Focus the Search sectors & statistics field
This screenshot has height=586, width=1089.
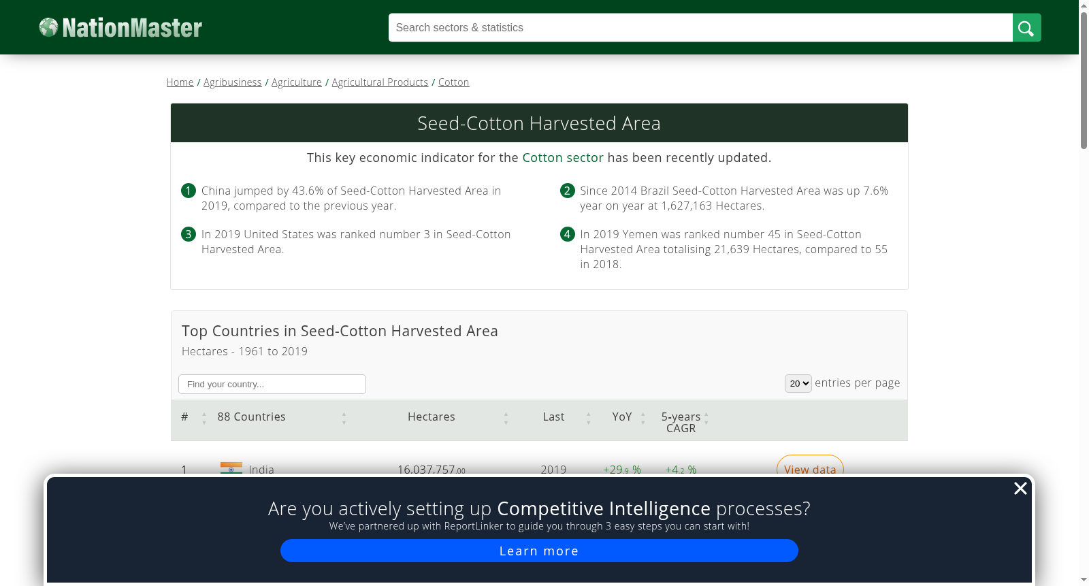click(x=700, y=28)
